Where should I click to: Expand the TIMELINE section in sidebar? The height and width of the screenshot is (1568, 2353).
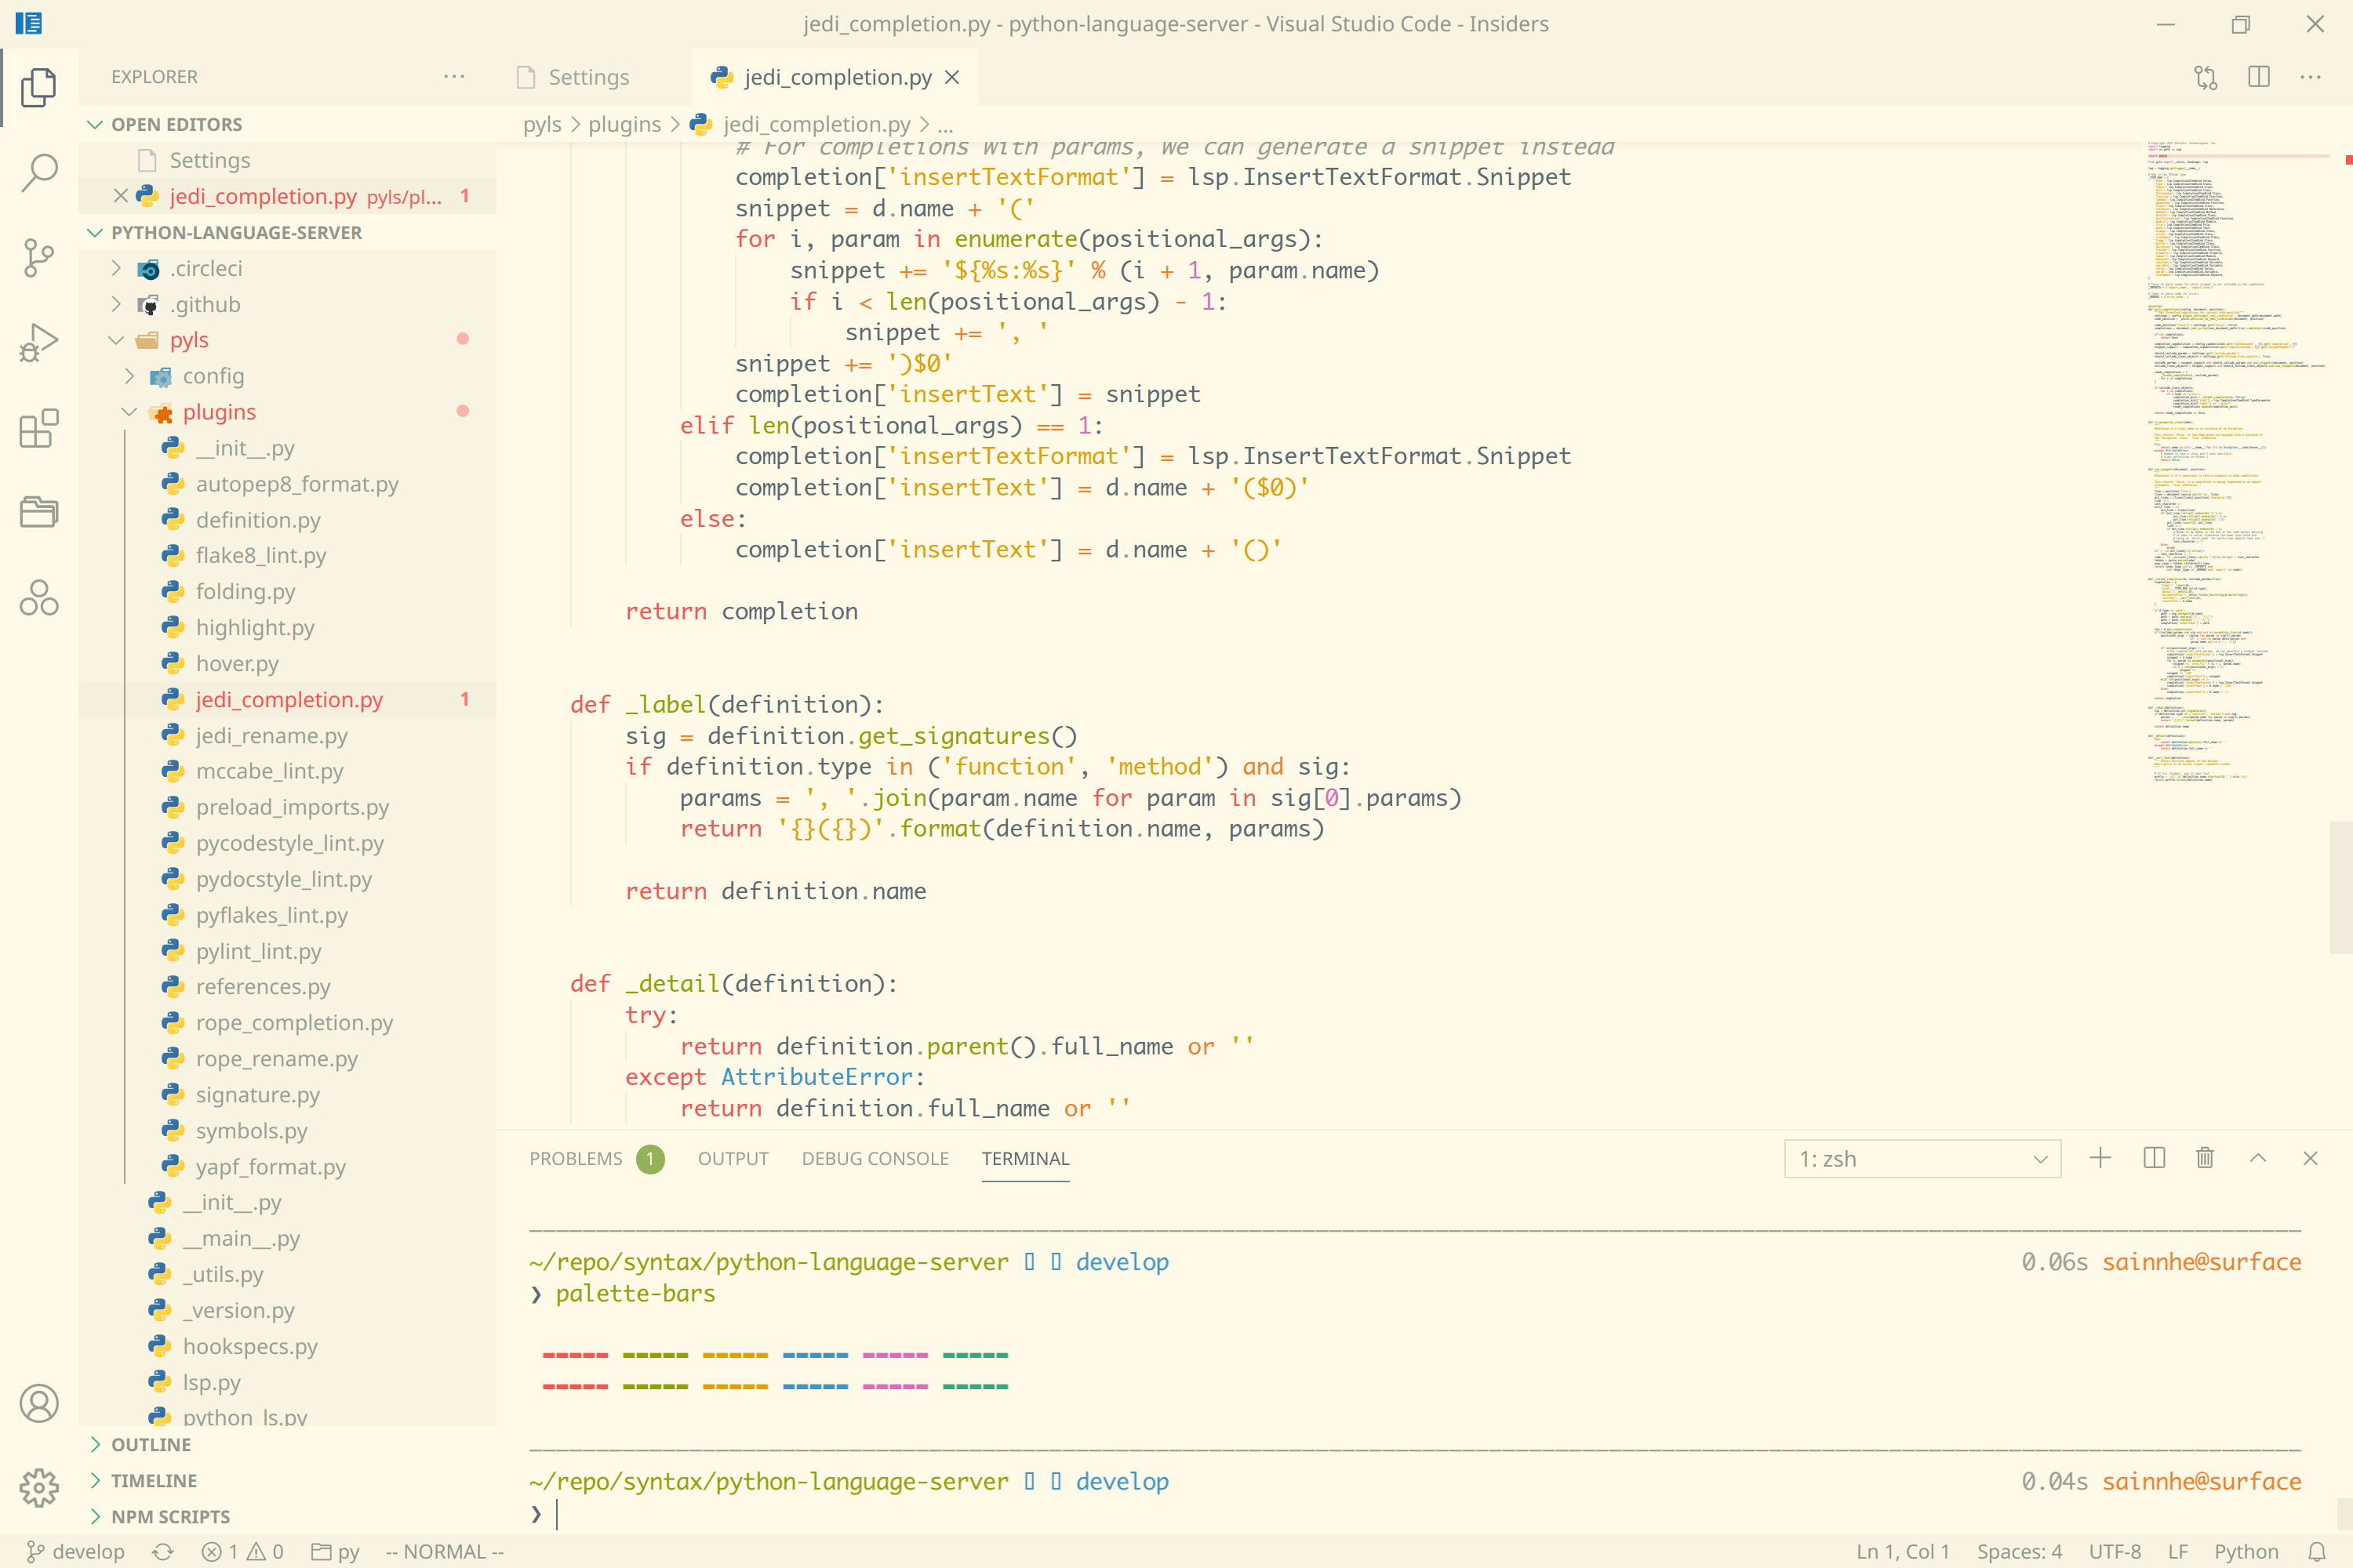coord(147,1480)
